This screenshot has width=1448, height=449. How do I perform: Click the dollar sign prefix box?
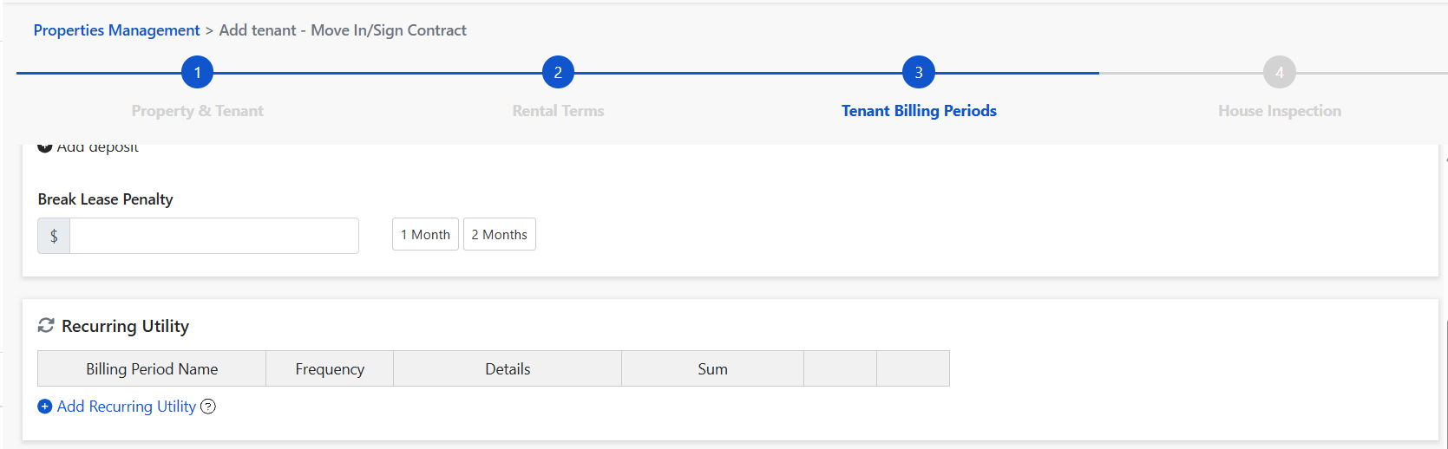54,236
